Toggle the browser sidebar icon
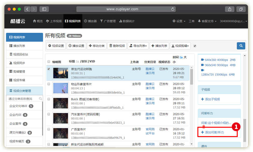Viewport: 253px width, 152px height. pos(44,9)
